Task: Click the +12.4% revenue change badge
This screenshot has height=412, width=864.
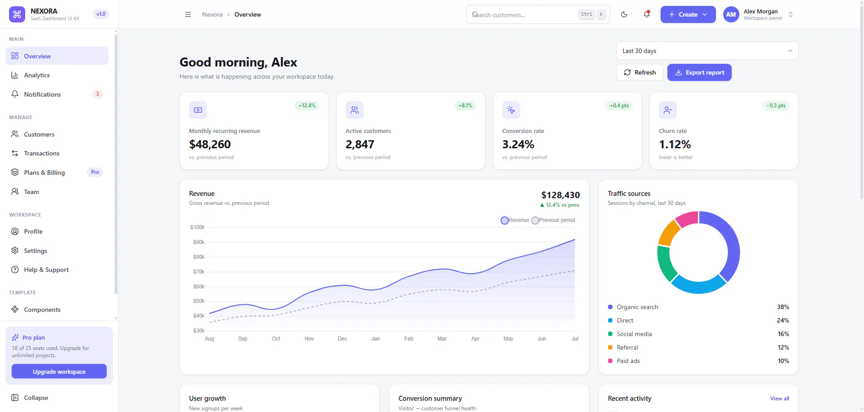Action: [307, 106]
